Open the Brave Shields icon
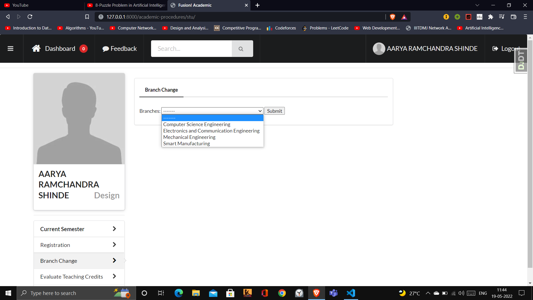This screenshot has height=300, width=533. [x=393, y=17]
